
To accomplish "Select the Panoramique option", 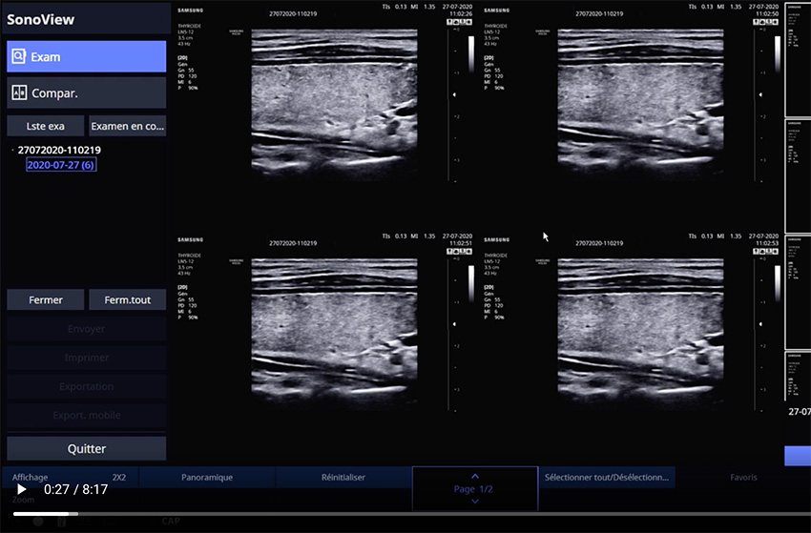I will 207,477.
